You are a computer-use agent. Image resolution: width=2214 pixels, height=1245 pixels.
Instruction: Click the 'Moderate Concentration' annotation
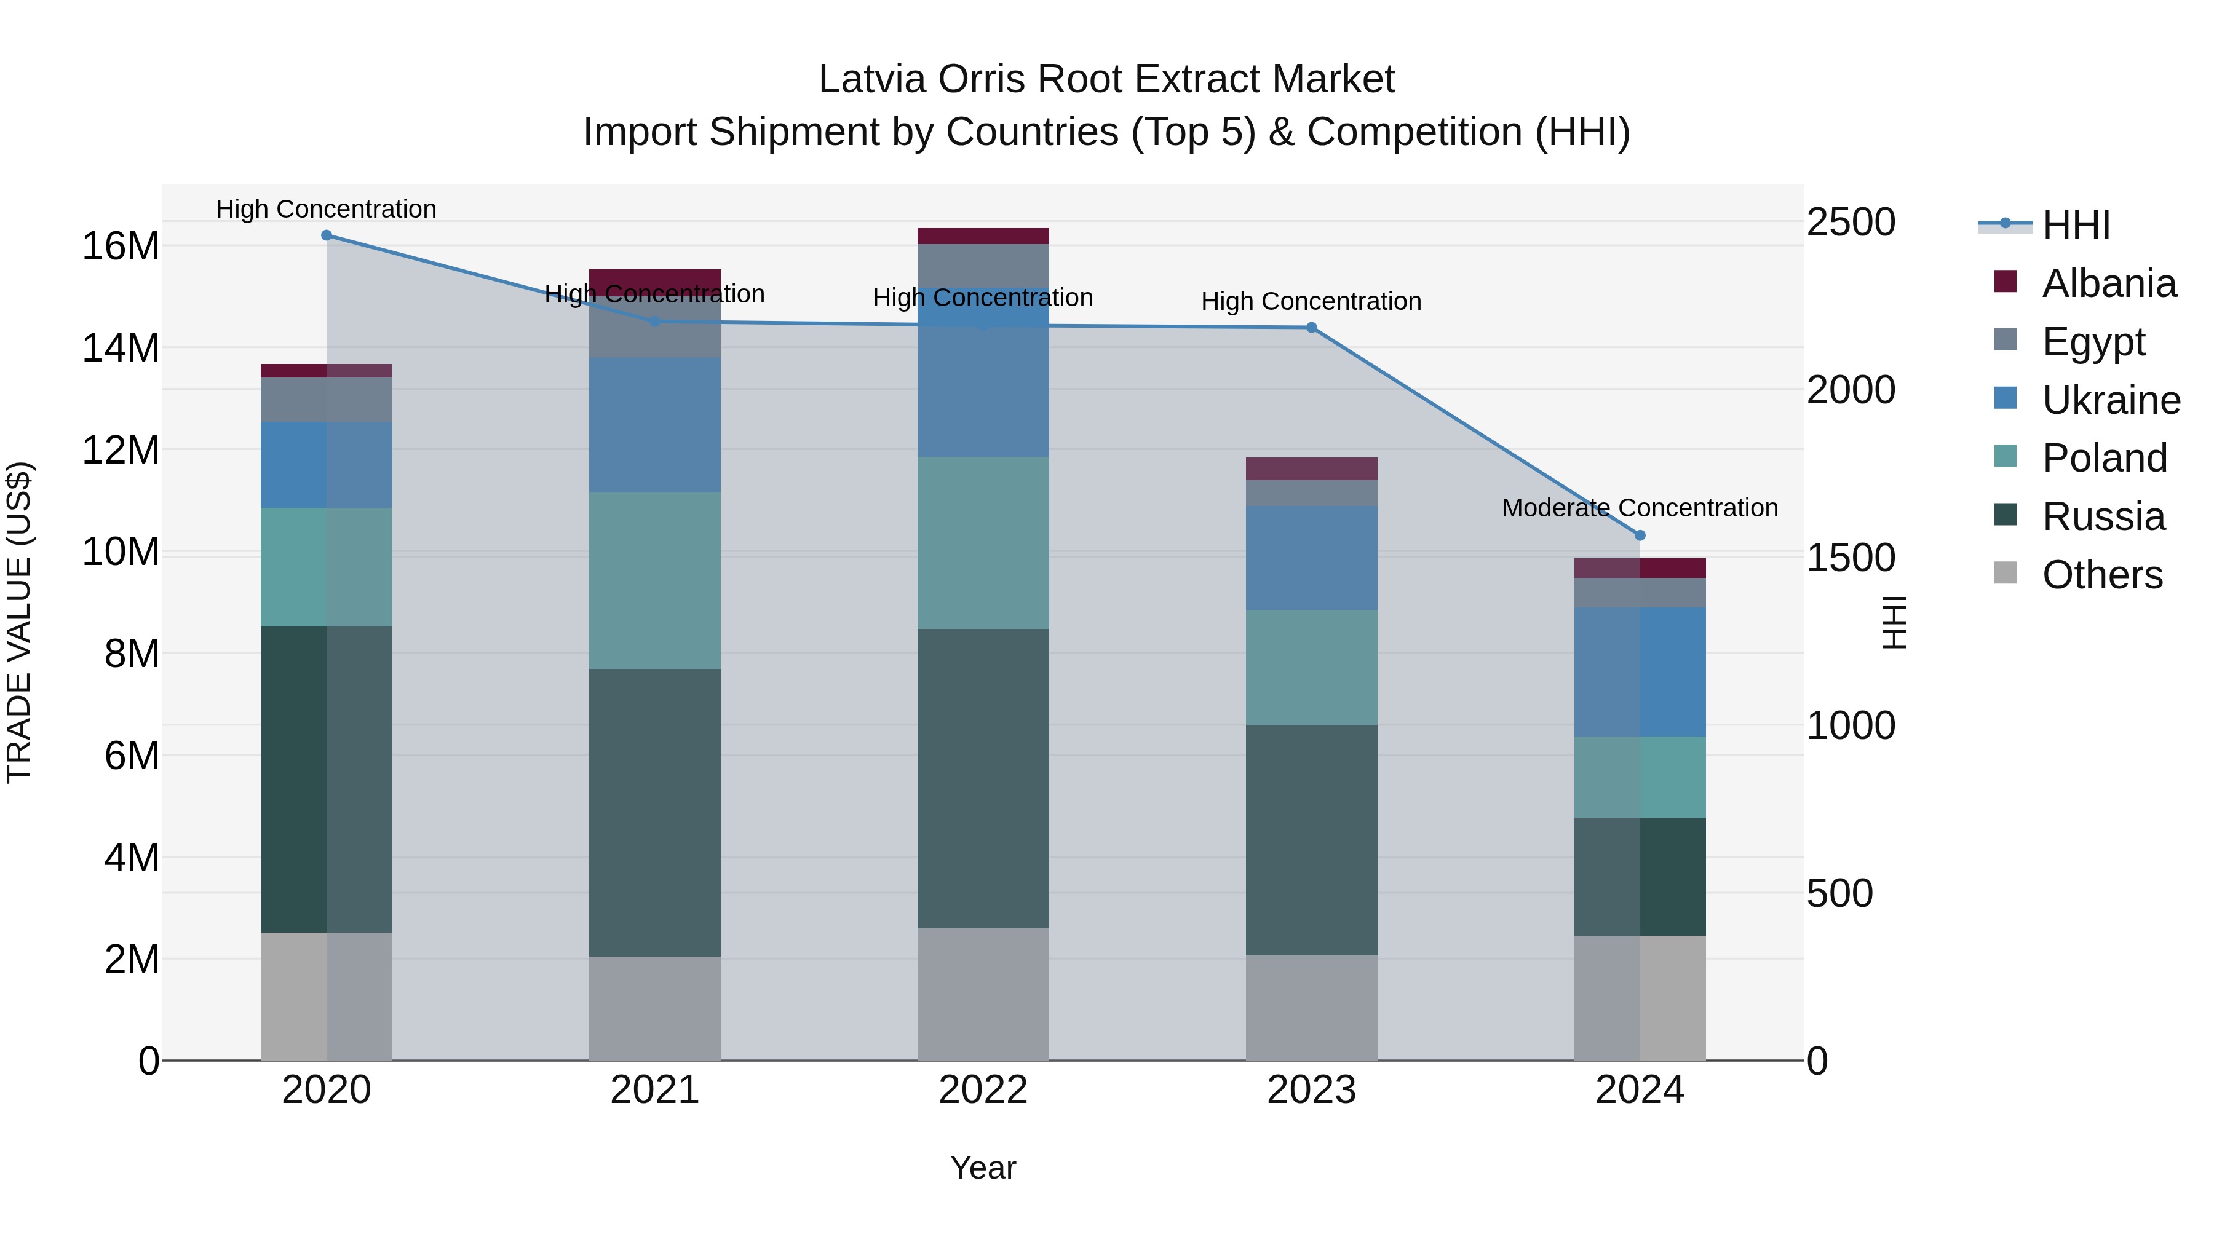pyautogui.click(x=1640, y=508)
